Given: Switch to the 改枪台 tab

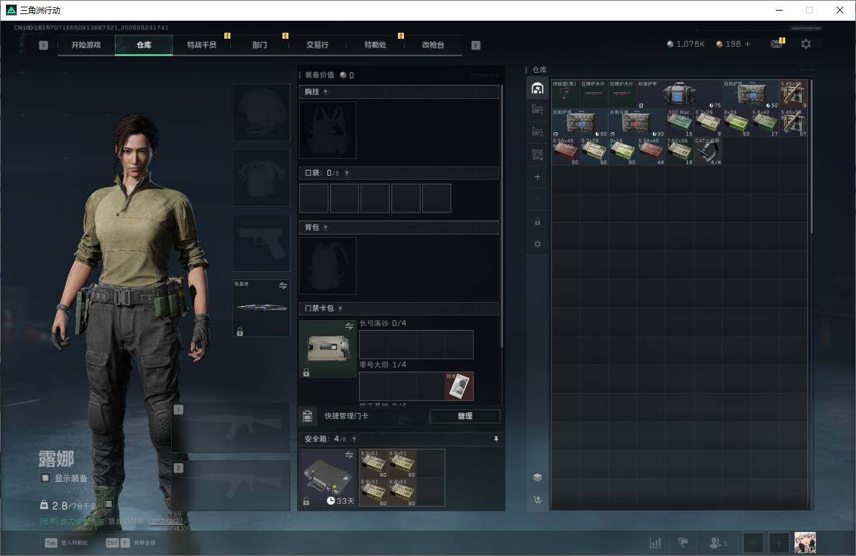Looking at the screenshot, I should coord(433,45).
